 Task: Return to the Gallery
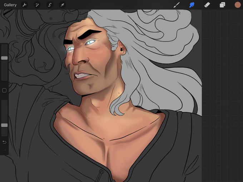(x=10, y=5)
